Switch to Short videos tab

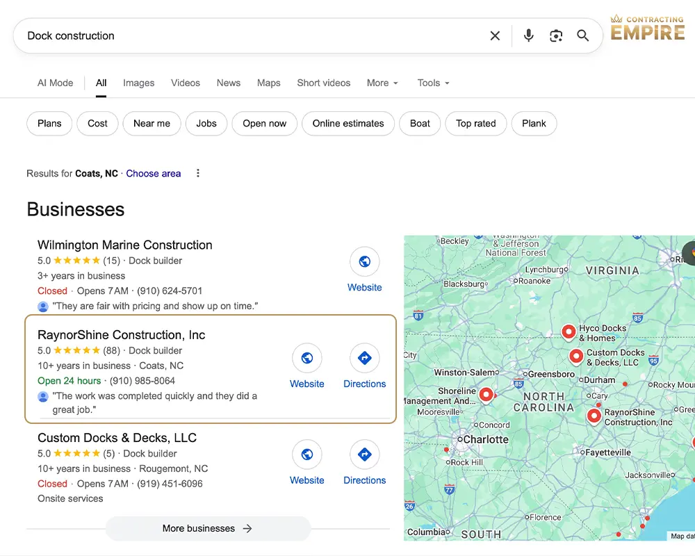tap(324, 83)
